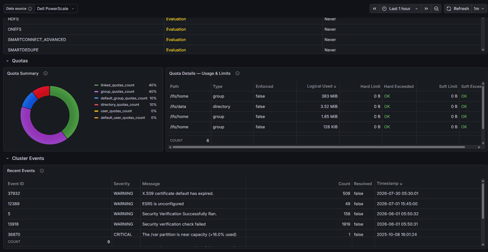Toggle directory_quotas_count legend series
488x252 pixels.
click(120, 105)
